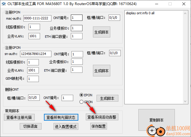
Task: Click the 'display ont info 0 all' output text
Action: point(140,13)
